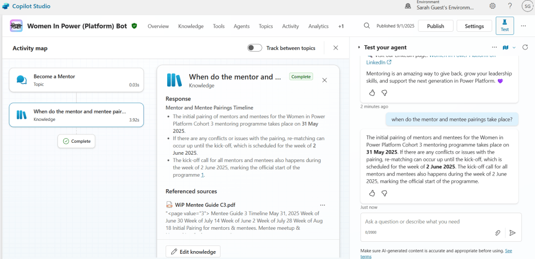Image resolution: width=535 pixels, height=259 pixels.
Task: Click the Edit knowledge button
Action: pos(193,252)
